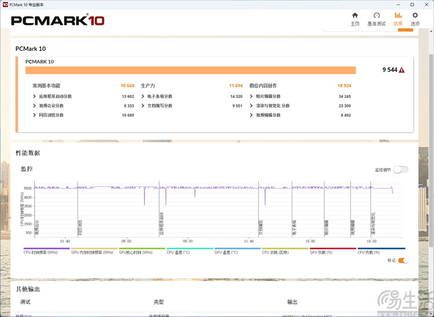Click the 视频编辑 marker in the chart
The width and height of the screenshot is (434, 317).
coord(353,228)
